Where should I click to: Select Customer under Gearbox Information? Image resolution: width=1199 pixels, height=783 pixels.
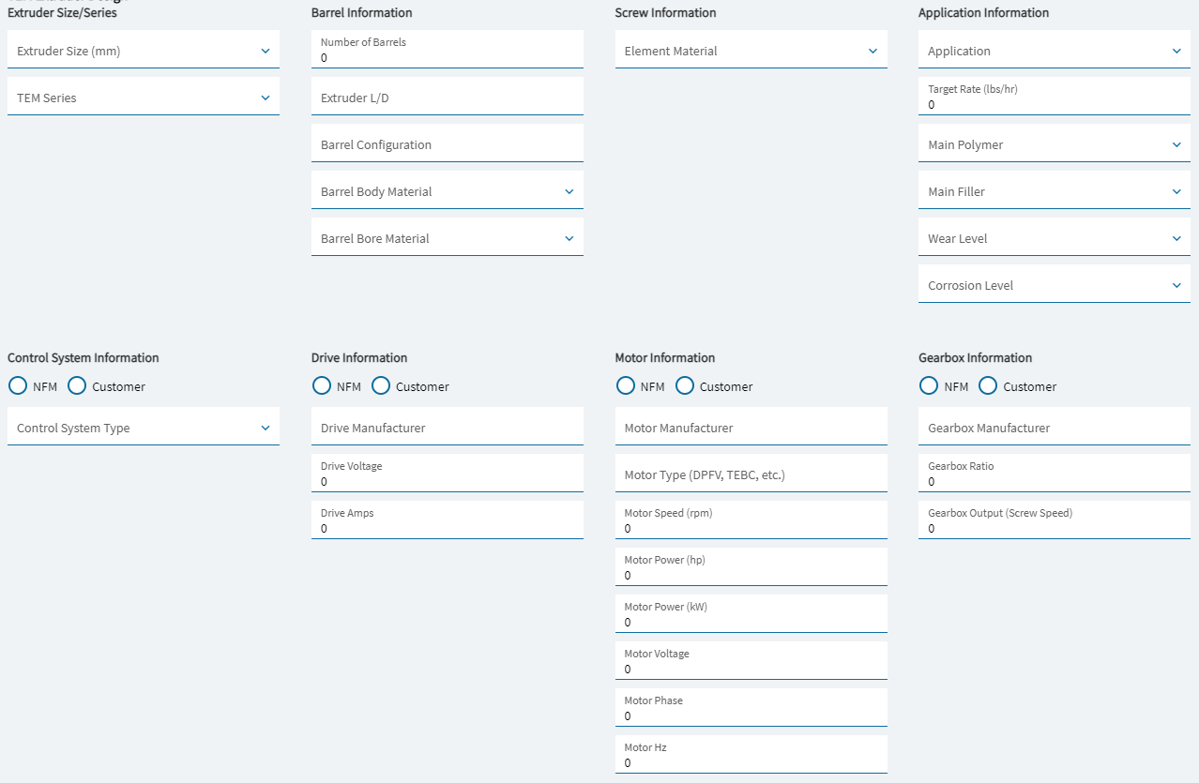(x=988, y=385)
